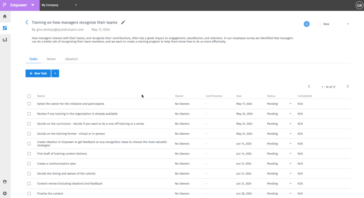
Task: Open the New Task arrow dropdown
Action: [55, 74]
